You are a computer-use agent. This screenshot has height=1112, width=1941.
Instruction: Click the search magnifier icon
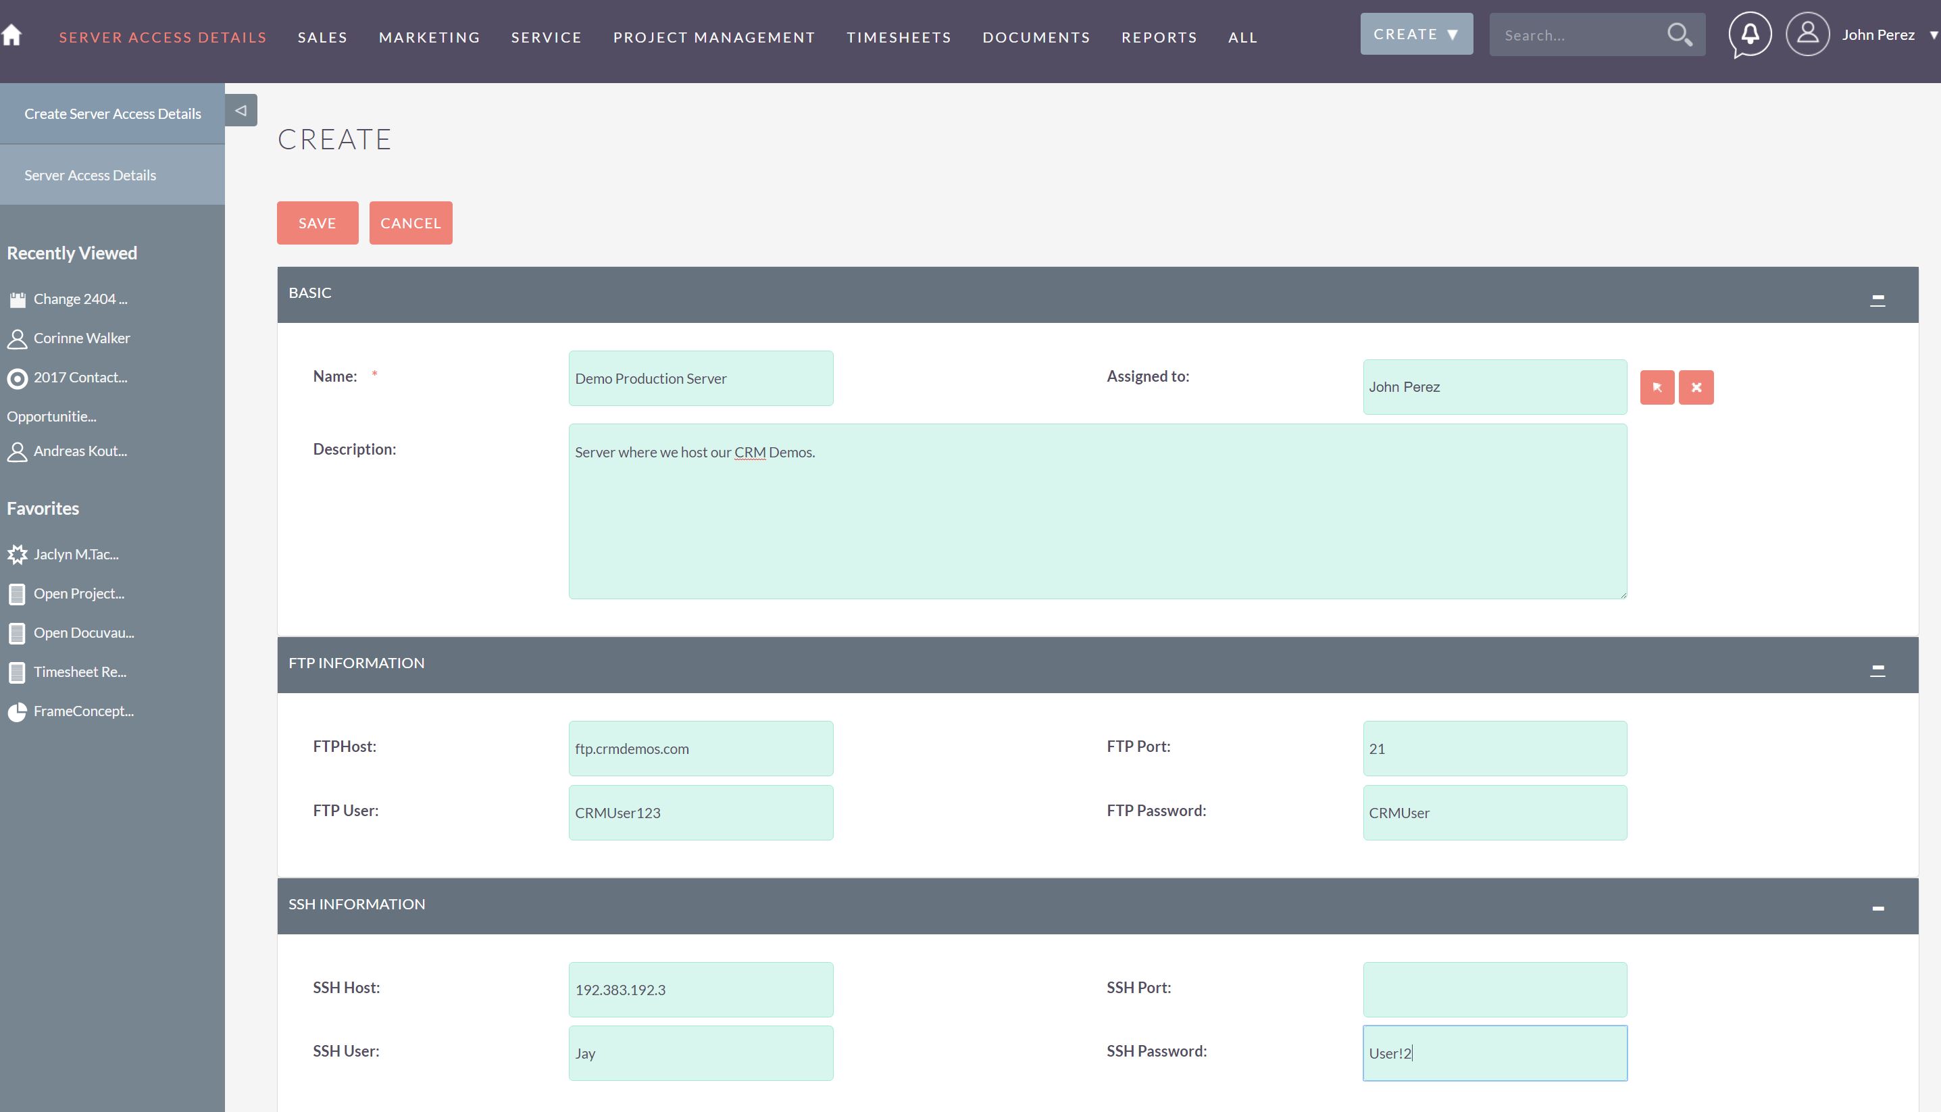click(1678, 34)
